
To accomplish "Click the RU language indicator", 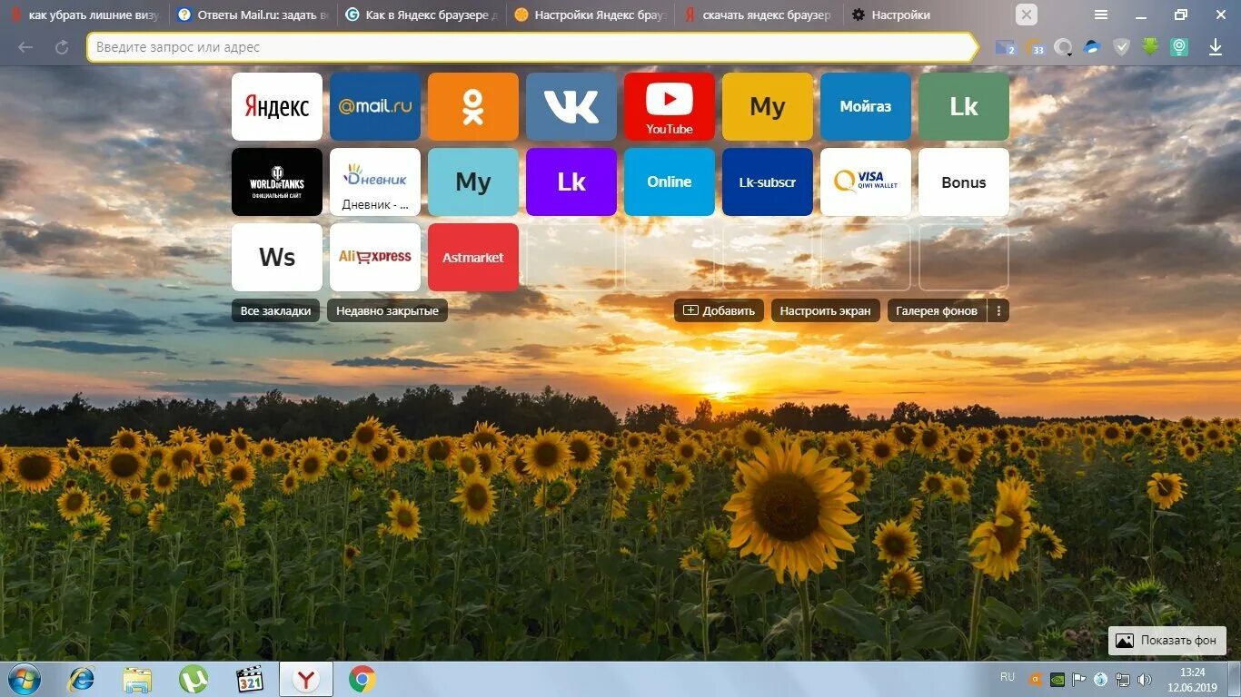I will tap(1008, 677).
